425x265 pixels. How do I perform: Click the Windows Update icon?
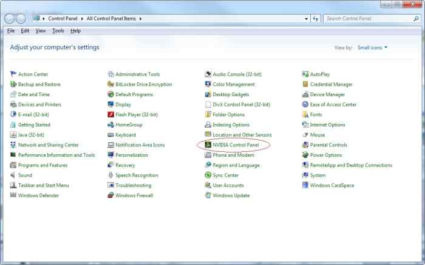coord(208,195)
